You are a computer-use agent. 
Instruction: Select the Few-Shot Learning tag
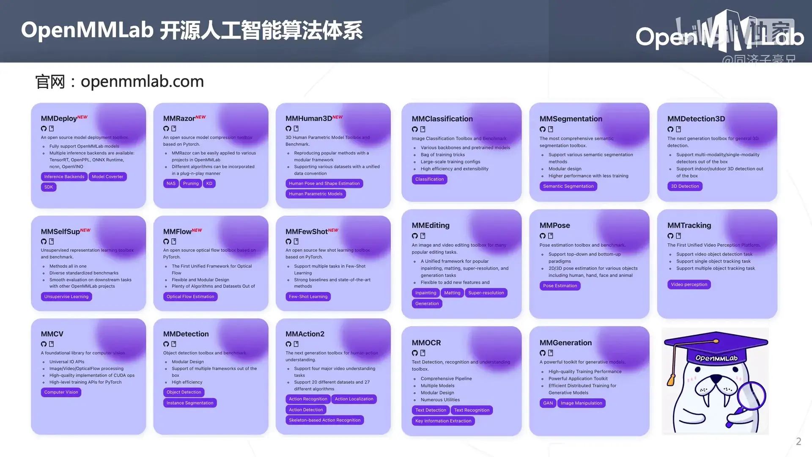click(308, 297)
